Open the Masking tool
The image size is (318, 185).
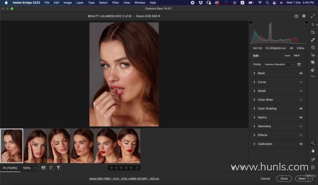tap(313, 47)
